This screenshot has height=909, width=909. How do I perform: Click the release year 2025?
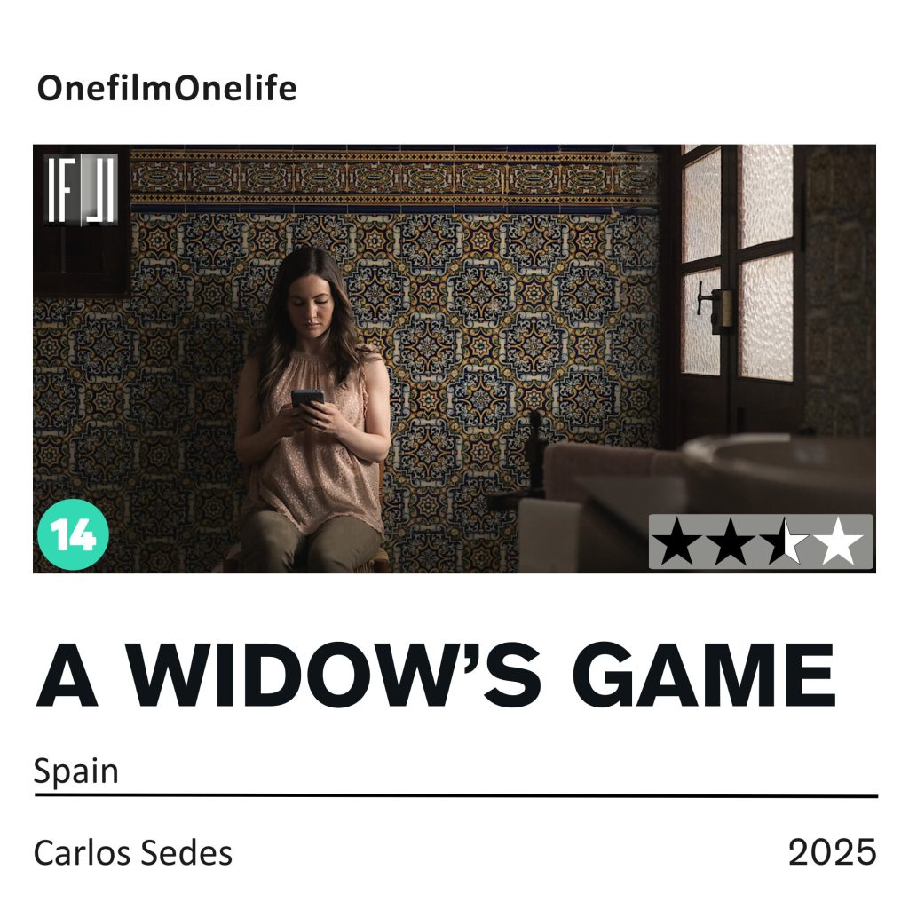click(832, 852)
